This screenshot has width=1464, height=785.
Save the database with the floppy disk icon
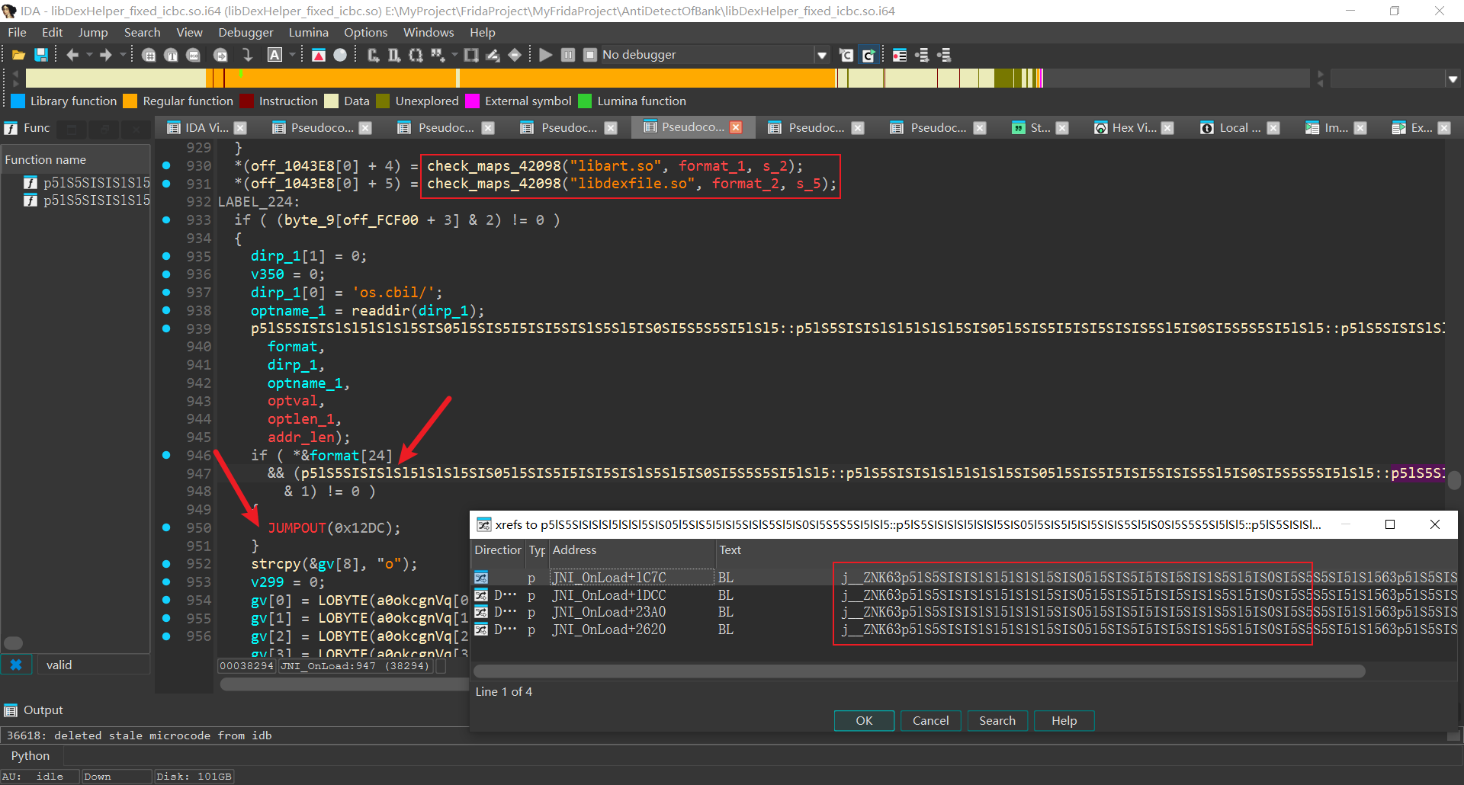pos(41,55)
